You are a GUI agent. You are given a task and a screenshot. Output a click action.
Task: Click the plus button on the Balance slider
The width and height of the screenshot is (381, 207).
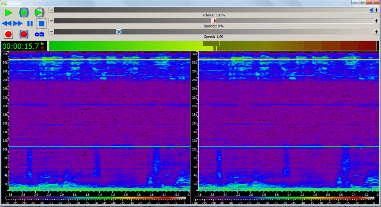(377, 21)
